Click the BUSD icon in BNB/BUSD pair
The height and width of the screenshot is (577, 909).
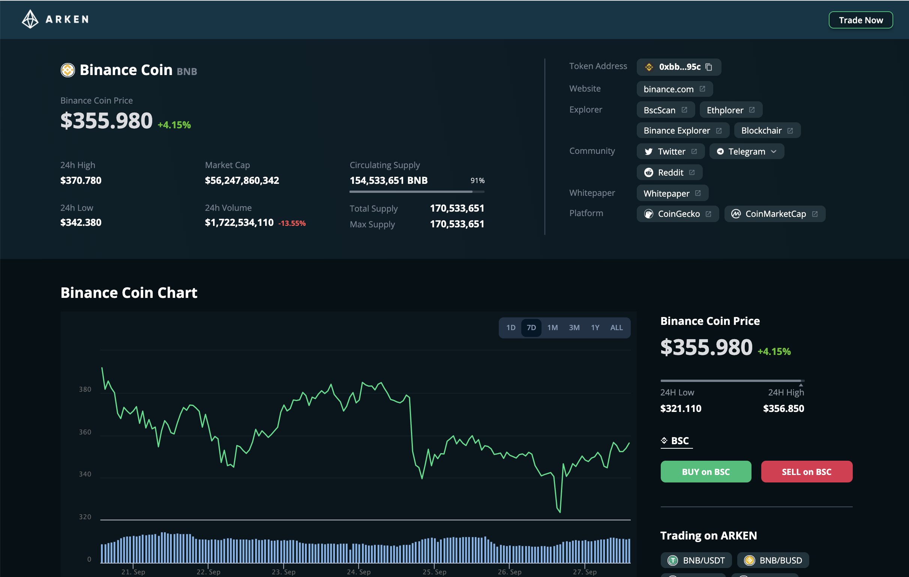(x=749, y=560)
